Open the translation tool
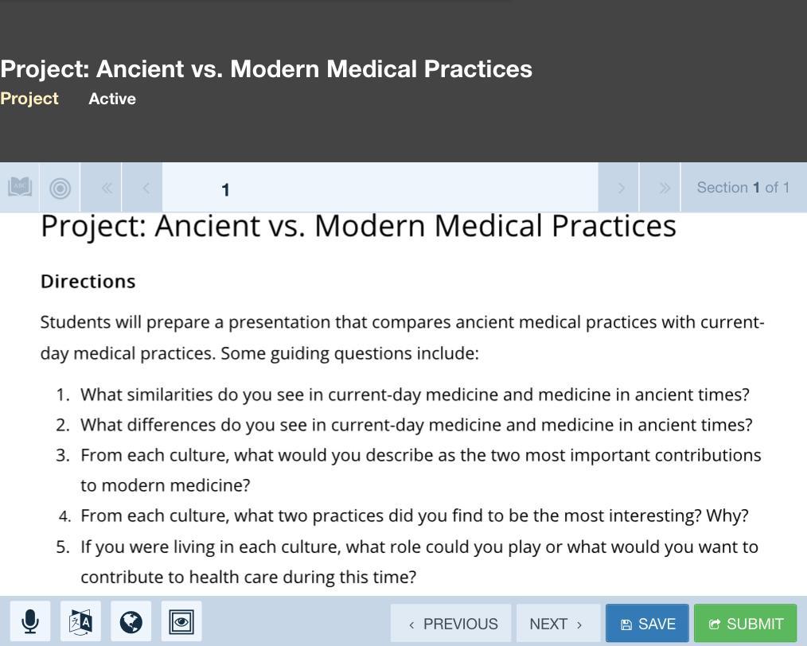 [80, 621]
